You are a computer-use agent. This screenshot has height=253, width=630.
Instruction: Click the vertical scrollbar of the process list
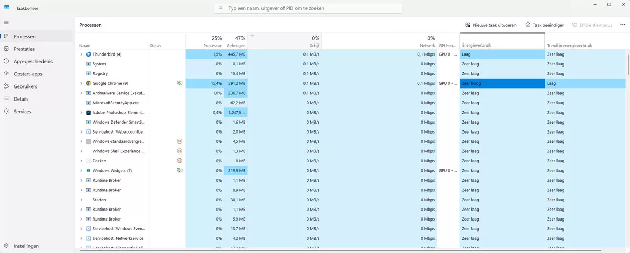[628, 64]
